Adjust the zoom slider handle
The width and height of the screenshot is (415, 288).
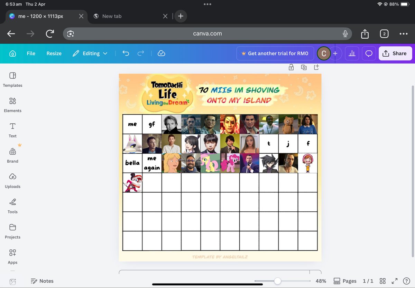point(277,281)
